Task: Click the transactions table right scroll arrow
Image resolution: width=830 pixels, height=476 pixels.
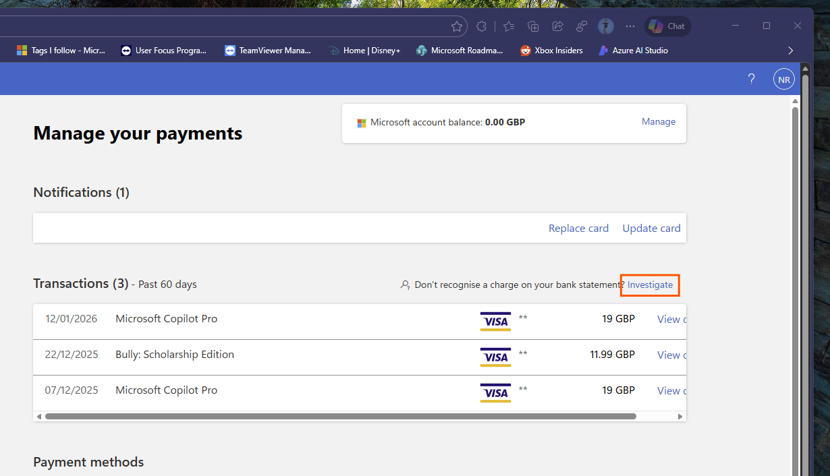Action: pos(680,417)
